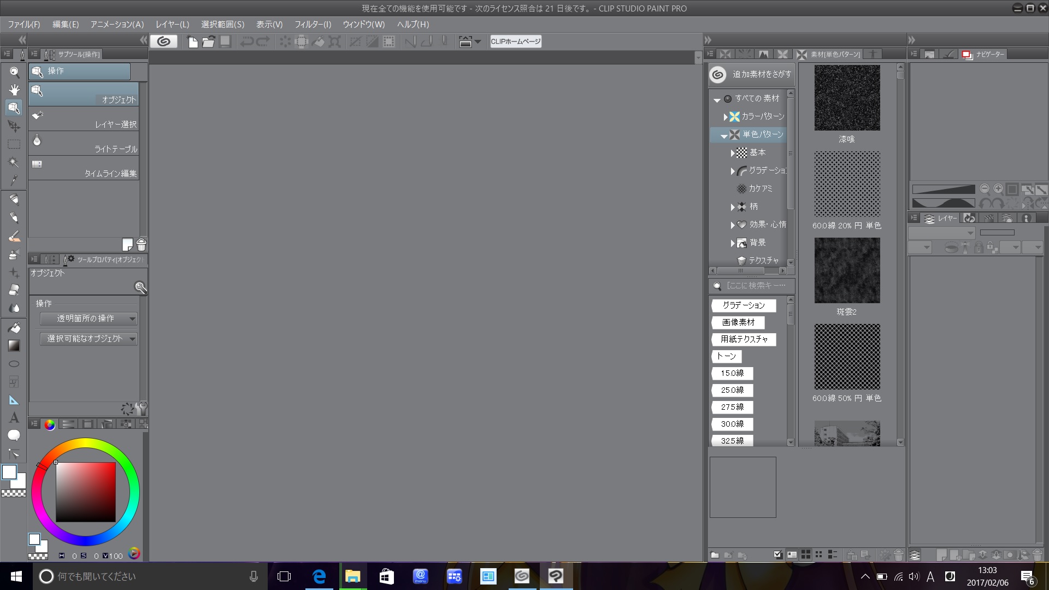Select the Eyedropper tool
1049x590 pixels.
click(14, 180)
